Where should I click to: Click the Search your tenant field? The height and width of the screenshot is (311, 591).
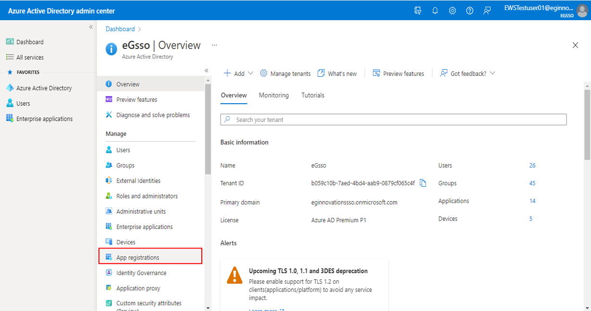[394, 120]
